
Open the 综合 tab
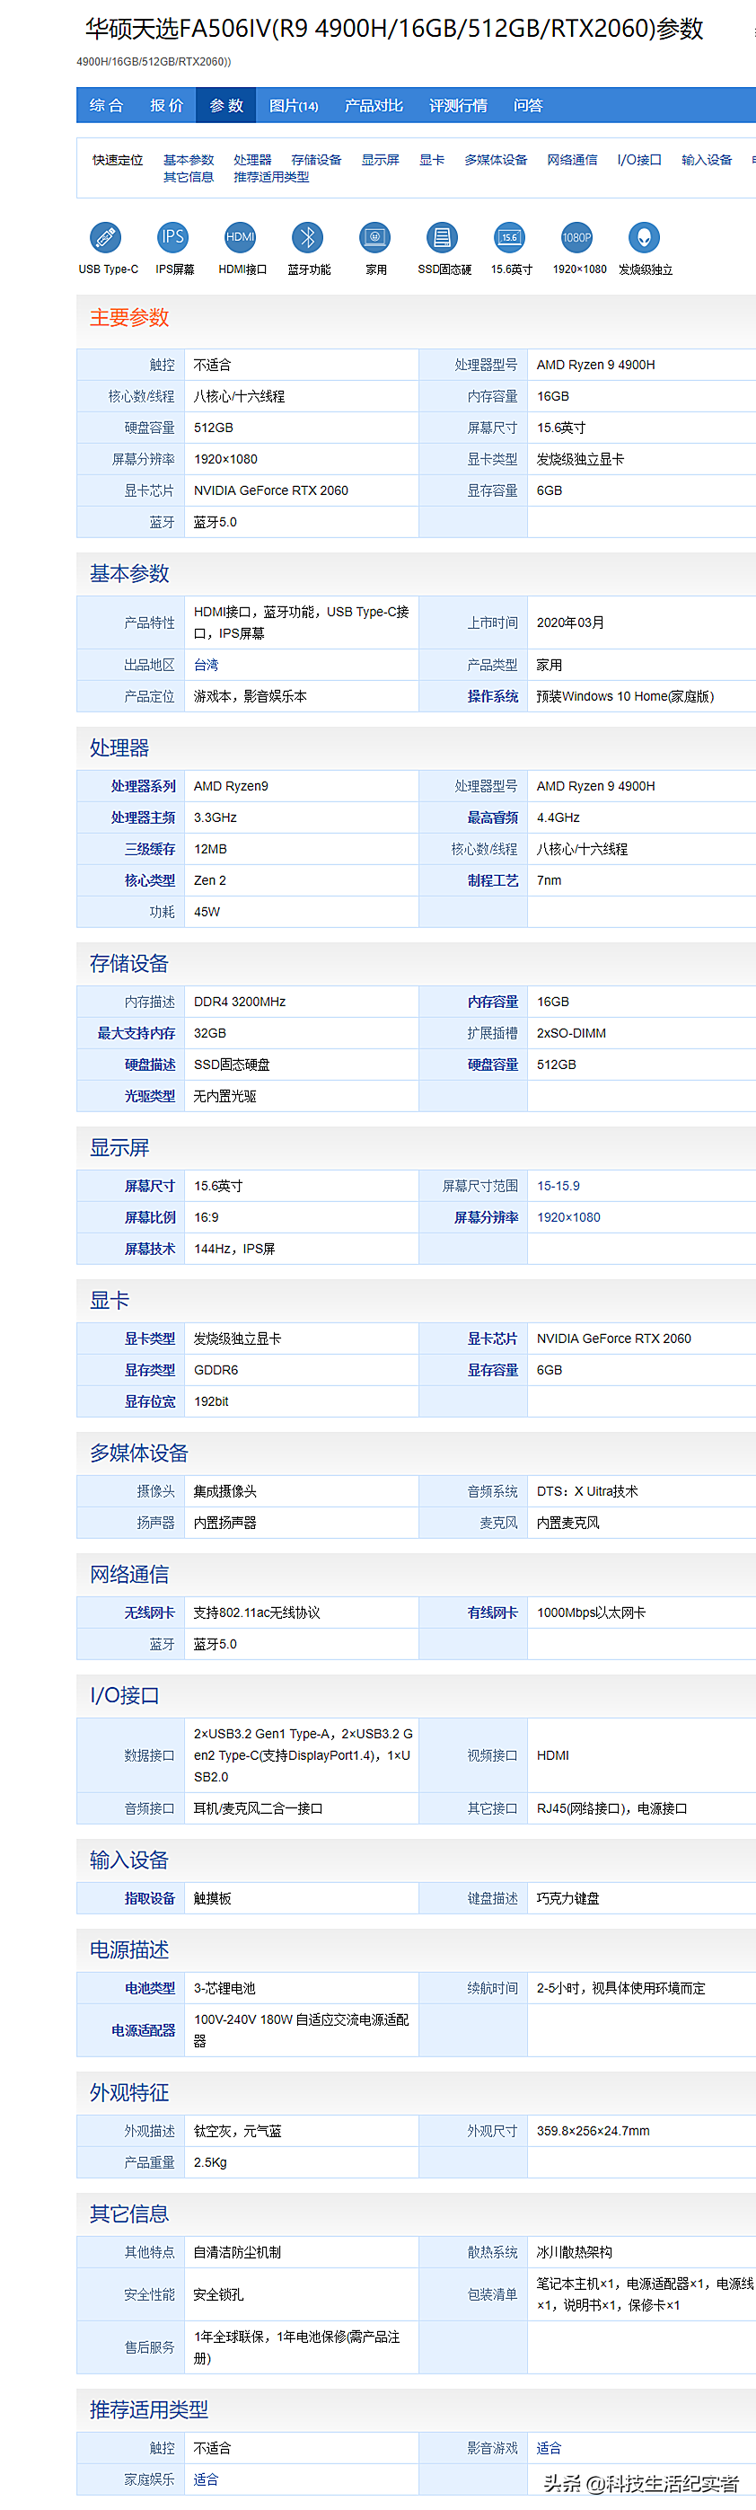(x=106, y=105)
